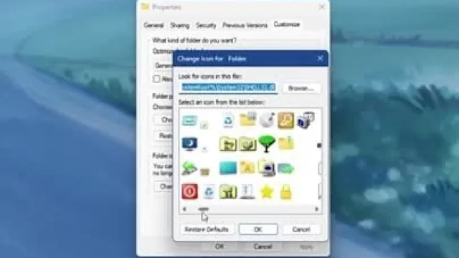Click the icon file path field
The width and height of the screenshot is (459, 258).
tap(228, 87)
